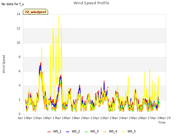Click the 0 y-axis tick label
This screenshot has width=183, height=137.
click(19, 114)
